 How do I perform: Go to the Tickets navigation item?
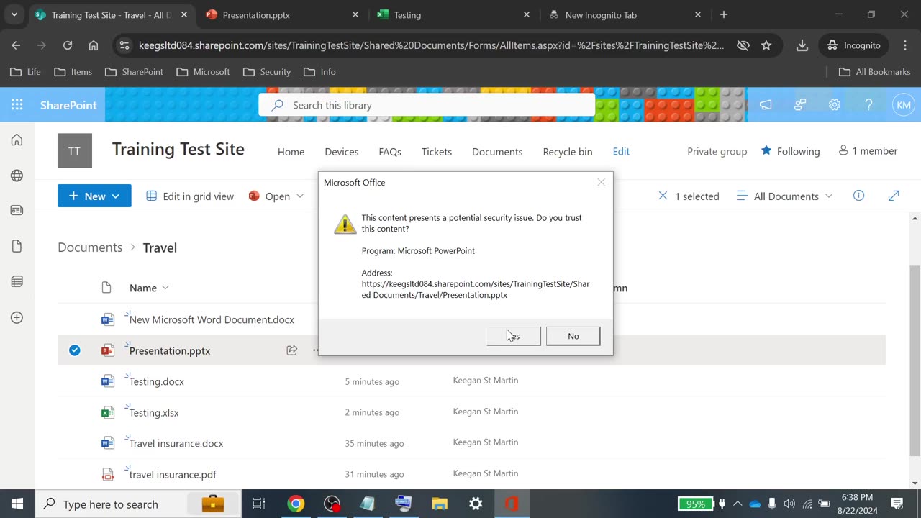437,151
